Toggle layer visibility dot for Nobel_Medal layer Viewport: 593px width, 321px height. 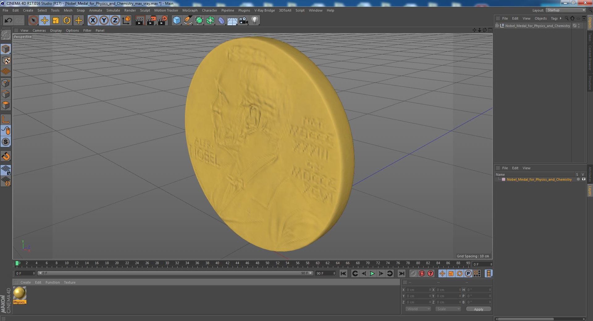tap(578, 180)
